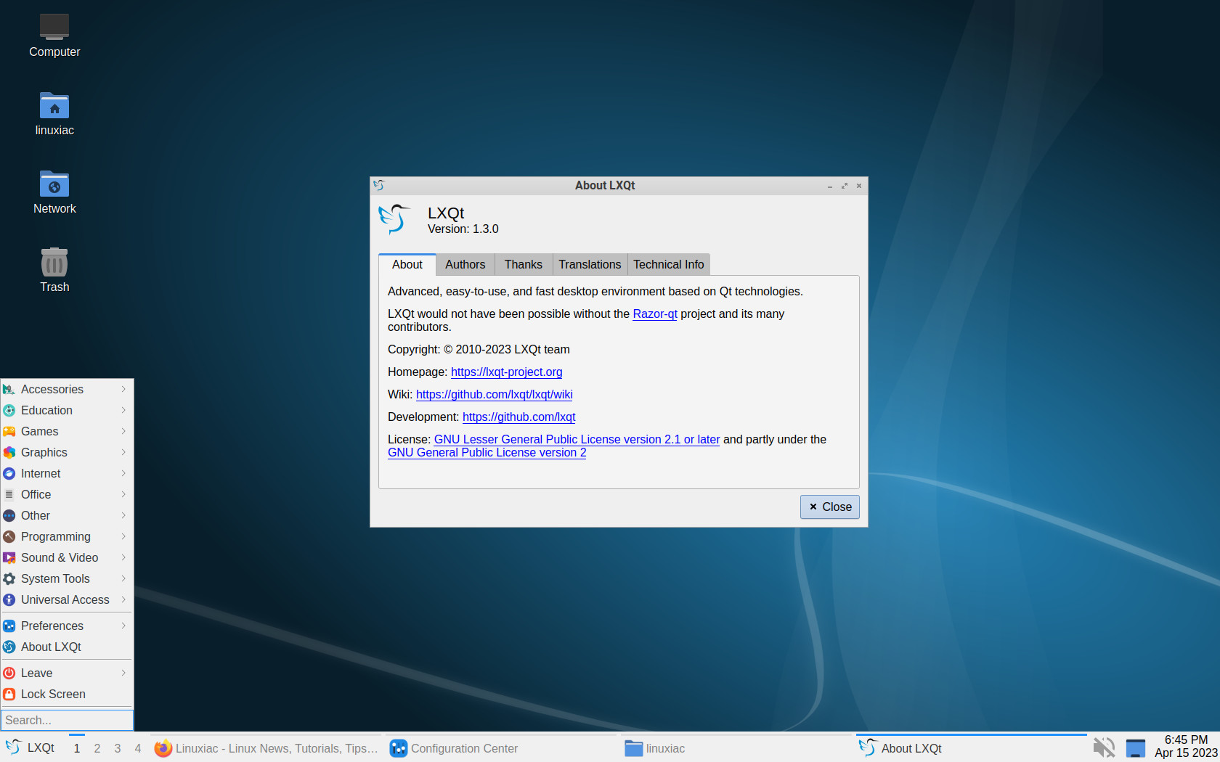
Task: Click the Accessories category icon
Action: pyautogui.click(x=9, y=390)
